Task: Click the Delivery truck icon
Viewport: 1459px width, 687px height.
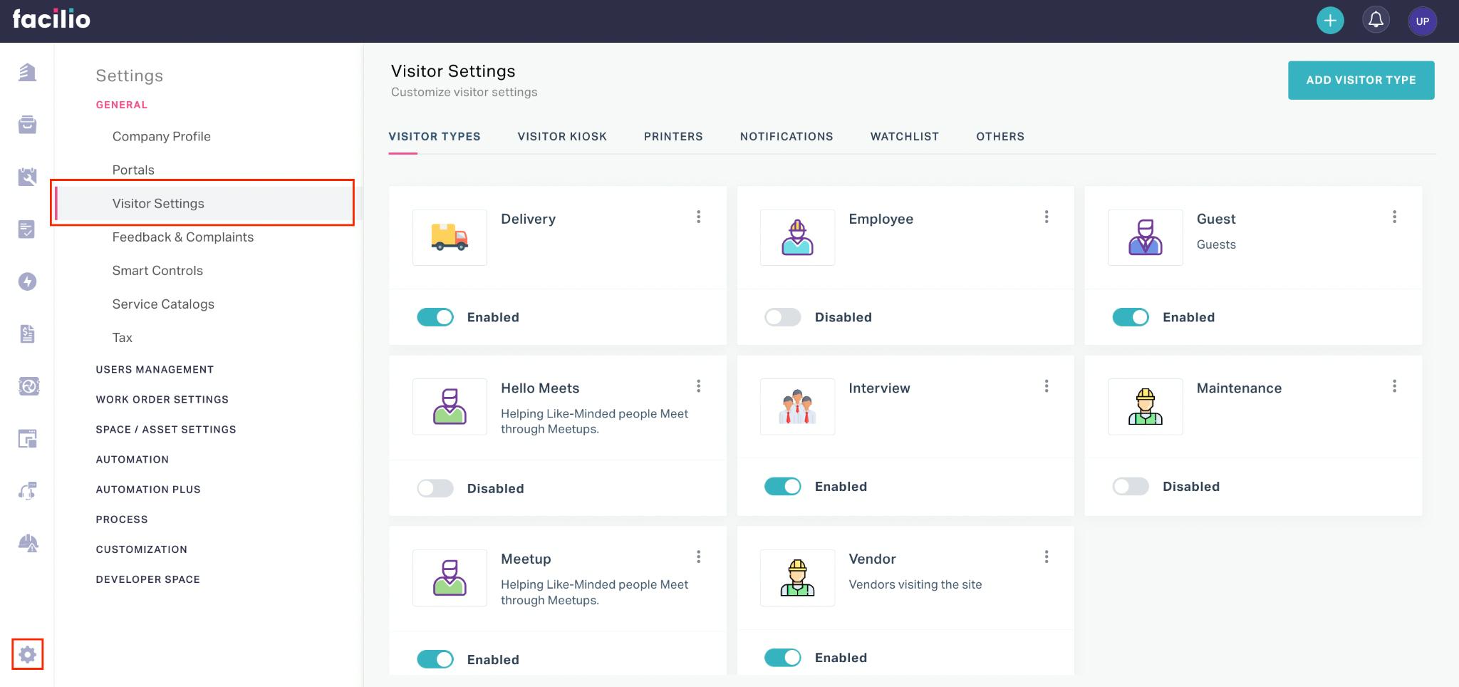Action: pos(450,237)
